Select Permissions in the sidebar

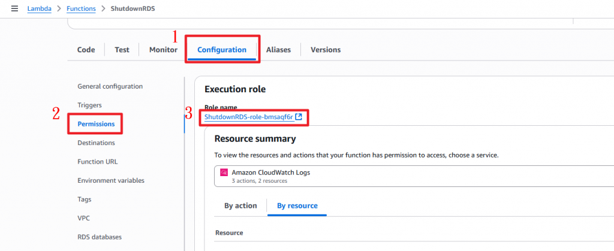point(96,124)
